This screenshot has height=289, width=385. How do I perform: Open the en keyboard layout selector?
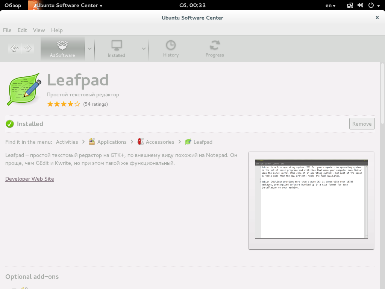click(330, 5)
